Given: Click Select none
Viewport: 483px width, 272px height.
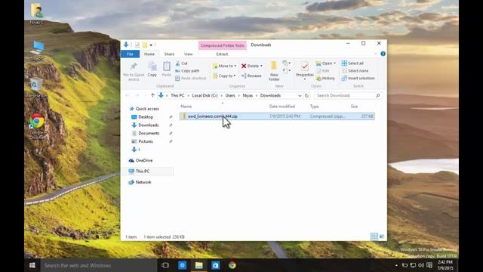Looking at the screenshot, I should [x=355, y=70].
